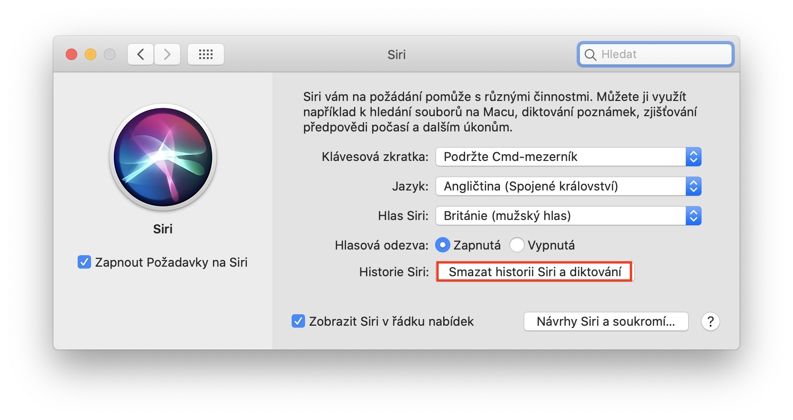Select the Zapnutá voice feedback option
793x420 pixels.
pyautogui.click(x=443, y=245)
